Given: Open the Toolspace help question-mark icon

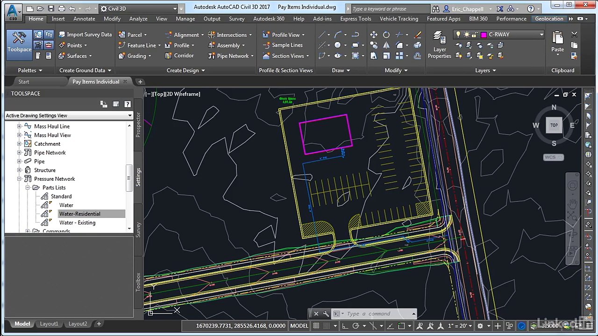Looking at the screenshot, I should click(128, 104).
